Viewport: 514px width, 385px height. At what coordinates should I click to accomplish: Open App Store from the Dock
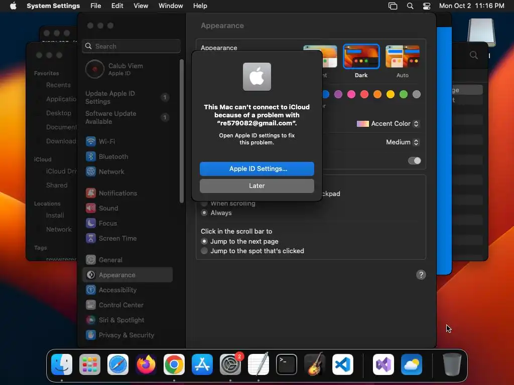pyautogui.click(x=202, y=364)
